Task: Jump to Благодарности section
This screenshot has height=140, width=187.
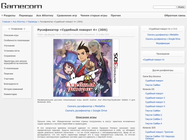Action: 11,84
